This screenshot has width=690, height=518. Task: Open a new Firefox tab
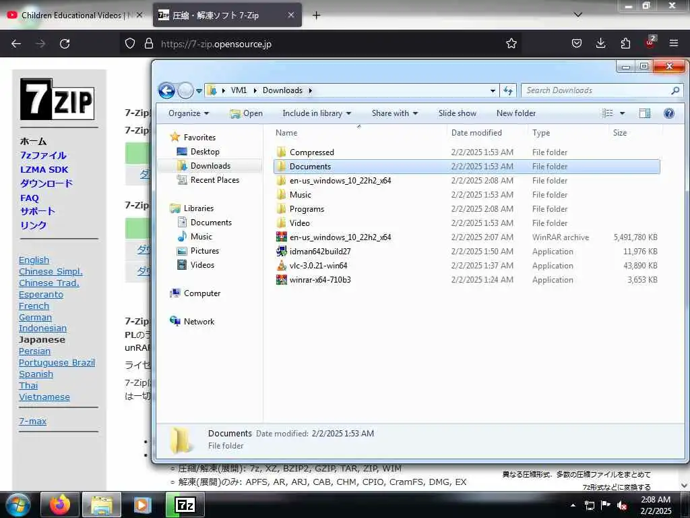(x=316, y=16)
